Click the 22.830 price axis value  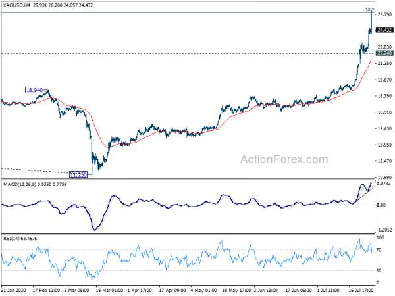pos(384,47)
